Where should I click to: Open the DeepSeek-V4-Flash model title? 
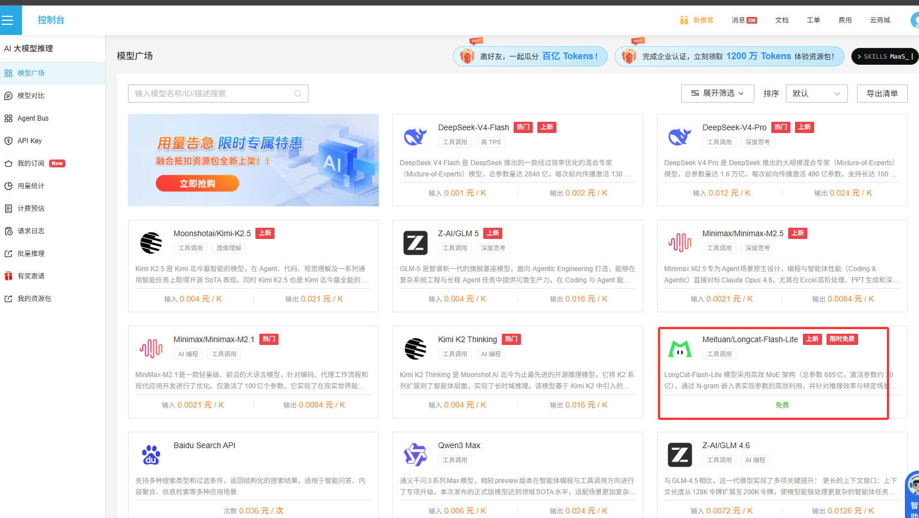[x=474, y=127]
